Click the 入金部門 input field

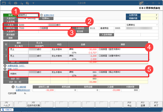[x=28, y=31]
